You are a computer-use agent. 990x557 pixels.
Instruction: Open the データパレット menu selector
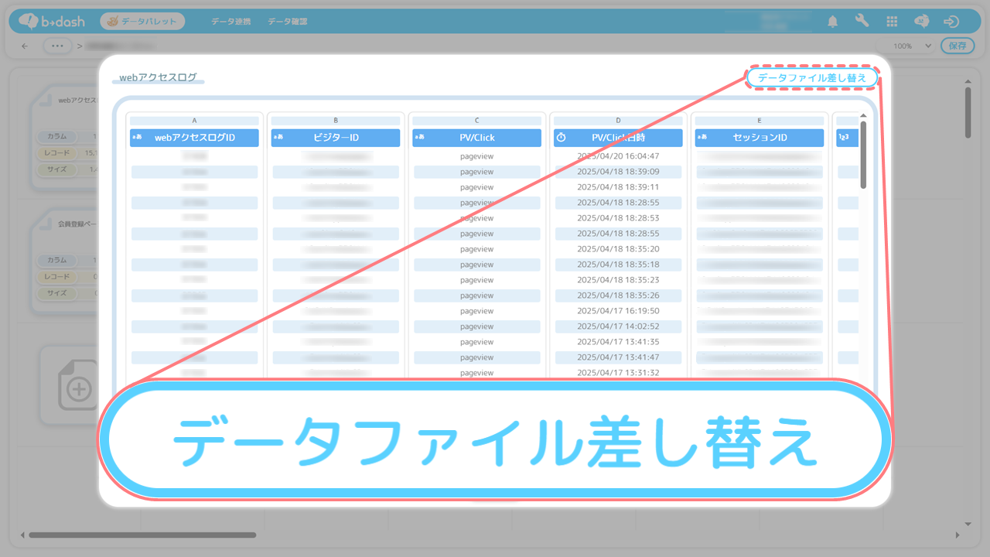(x=142, y=22)
